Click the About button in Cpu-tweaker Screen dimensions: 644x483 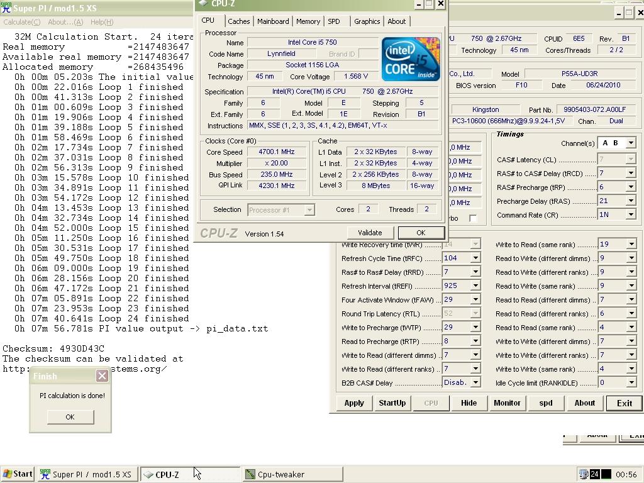(x=584, y=403)
